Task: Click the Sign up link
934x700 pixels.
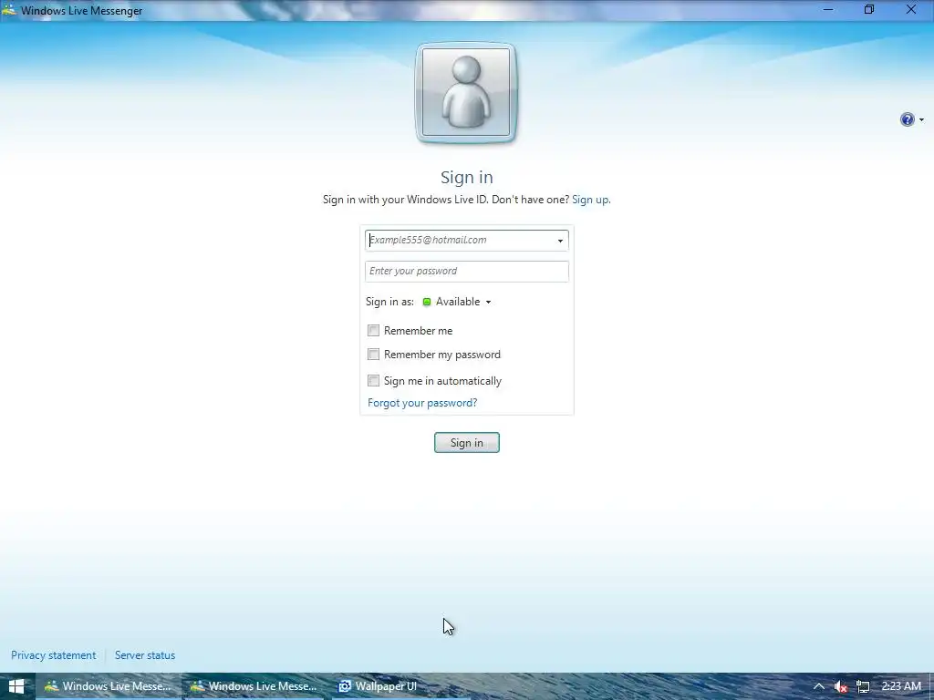Action: (590, 200)
